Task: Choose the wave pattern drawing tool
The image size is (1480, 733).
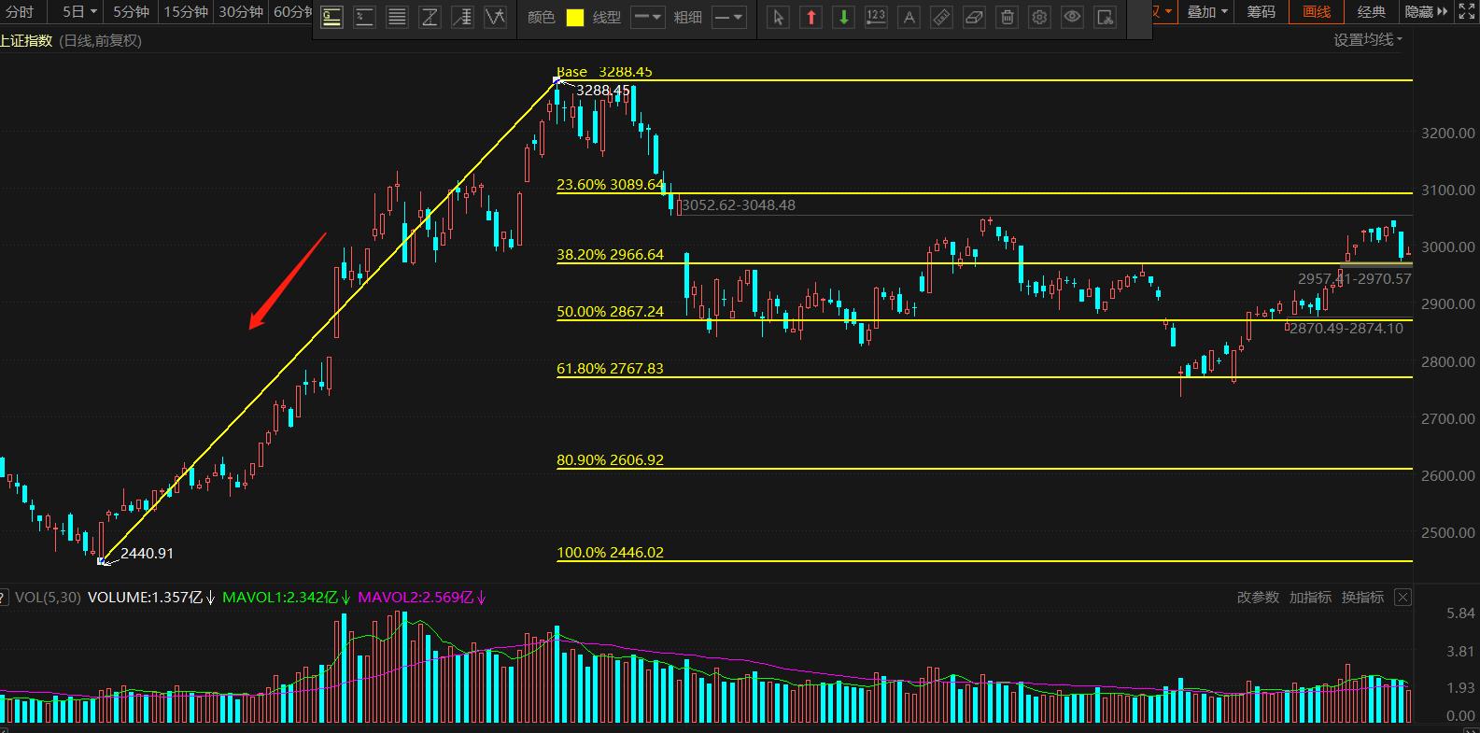Action: (495, 17)
